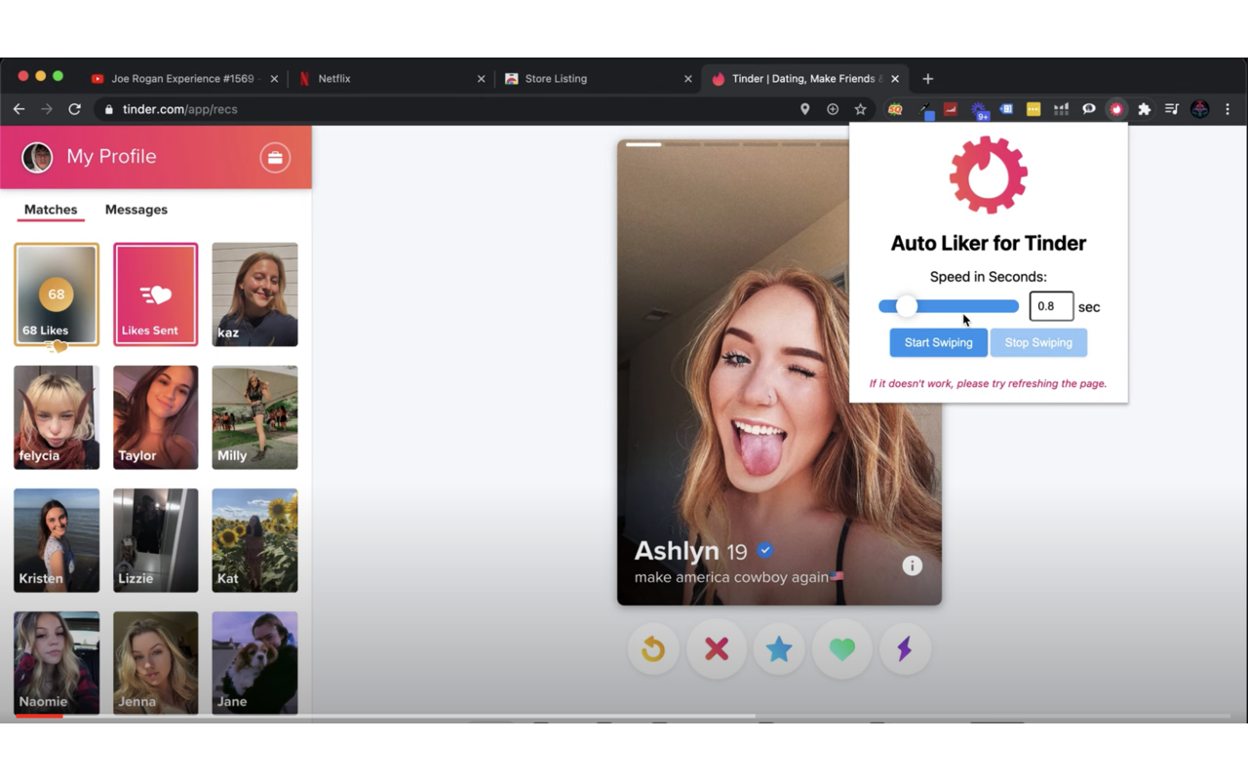The height and width of the screenshot is (780, 1248).
Task: Click the video progress bar at the bottom
Action: click(x=624, y=717)
